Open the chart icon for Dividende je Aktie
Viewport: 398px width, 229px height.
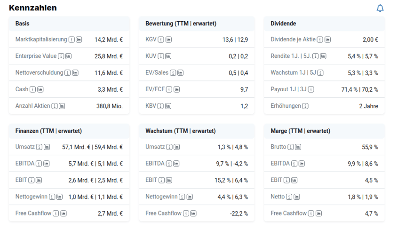pos(327,40)
